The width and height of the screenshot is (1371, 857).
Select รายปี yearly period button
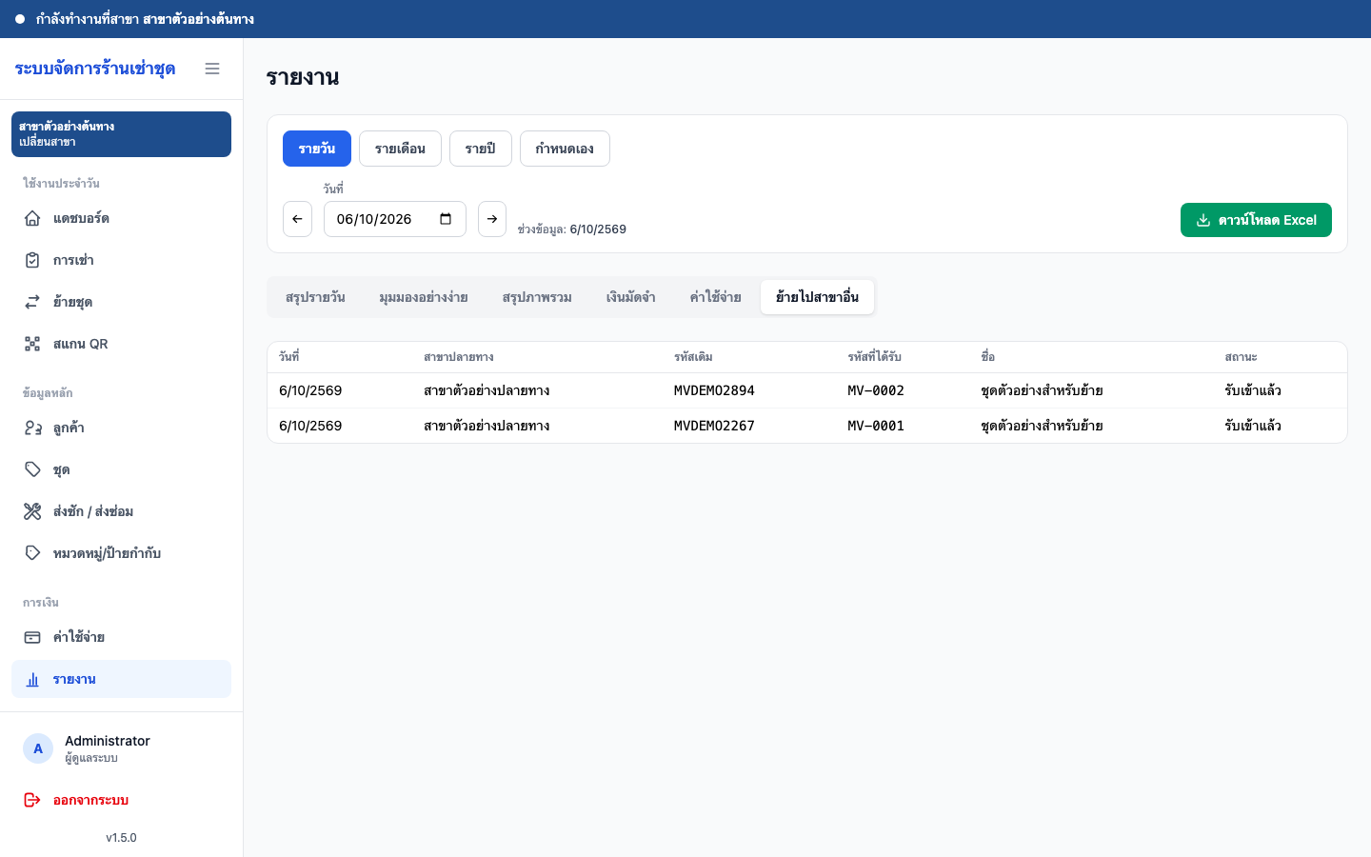pos(481,149)
